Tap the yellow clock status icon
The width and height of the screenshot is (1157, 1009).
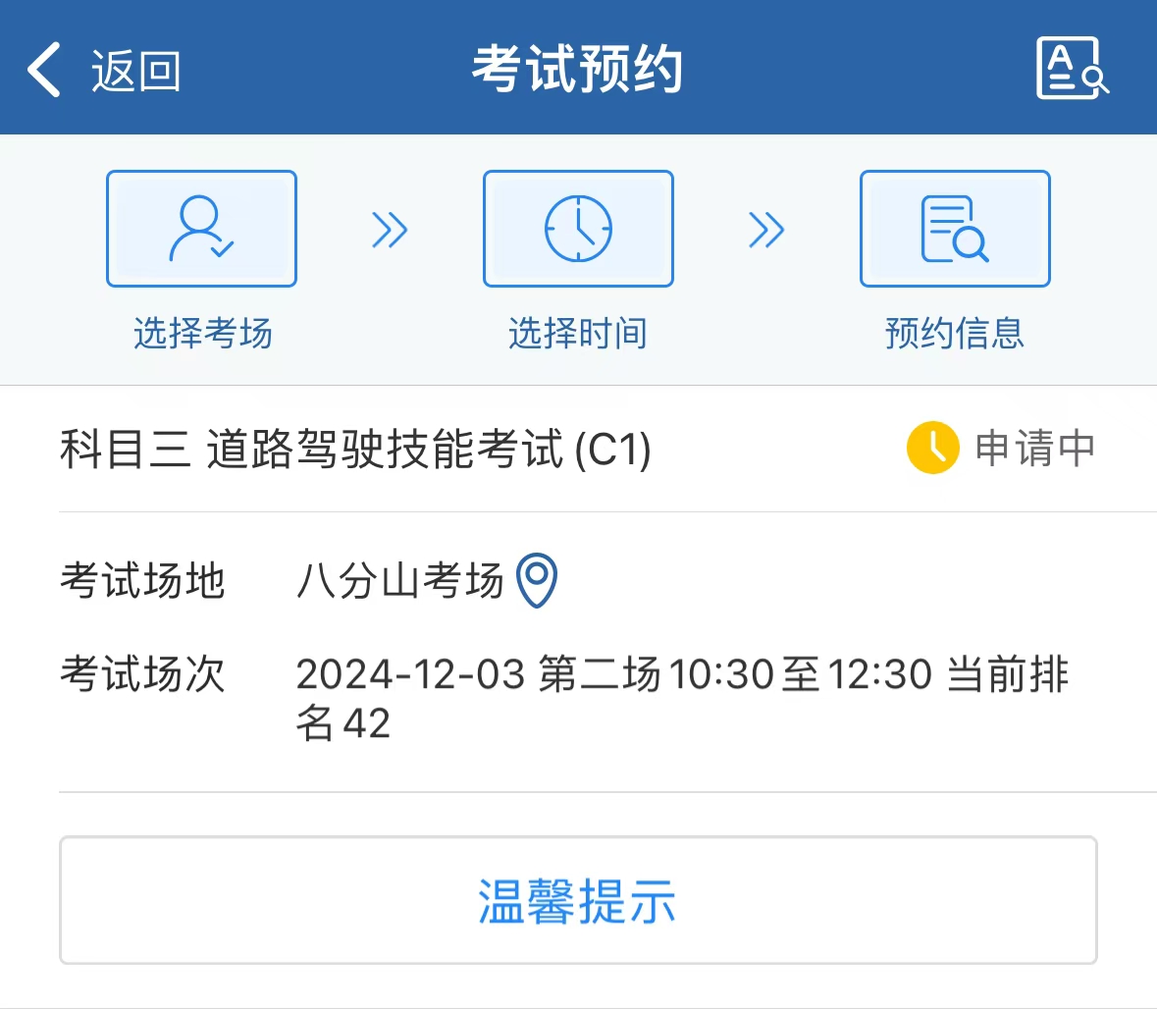coord(932,448)
